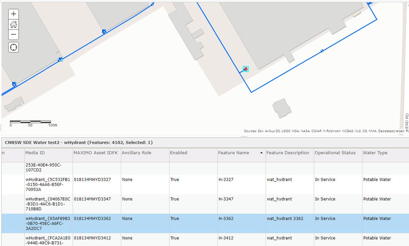The image size is (409, 246).
Task: Sort by Media ID column header
Action: coord(35,153)
